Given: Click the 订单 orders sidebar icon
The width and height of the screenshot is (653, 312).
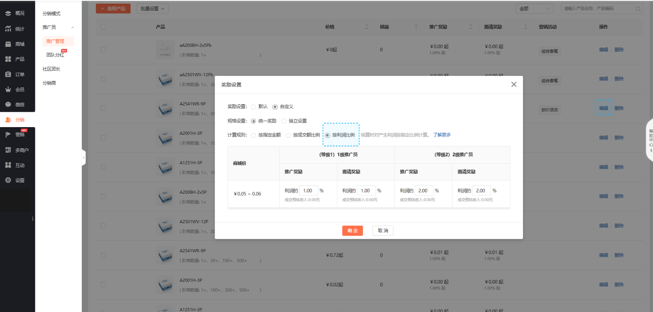Looking at the screenshot, I should coord(8,75).
